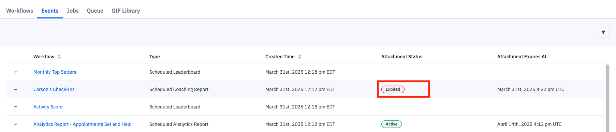Click the Active attachment status badge

point(392,124)
